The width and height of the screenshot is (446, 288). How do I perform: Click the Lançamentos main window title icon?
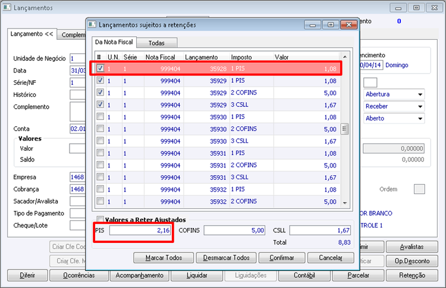click(7, 7)
